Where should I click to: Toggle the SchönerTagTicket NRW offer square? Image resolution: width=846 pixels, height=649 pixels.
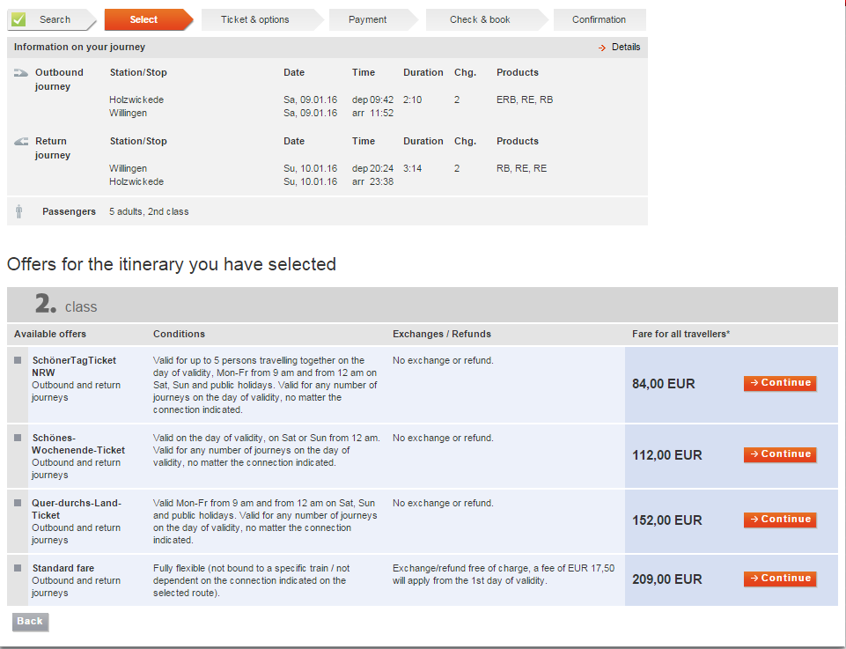pyautogui.click(x=18, y=360)
